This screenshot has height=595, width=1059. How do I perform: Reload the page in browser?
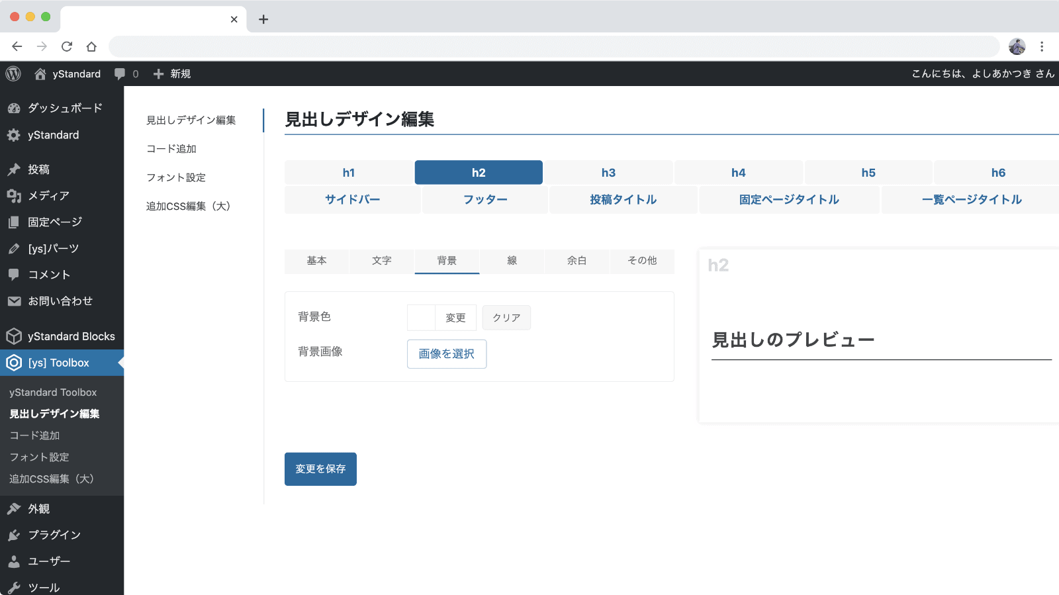click(x=67, y=46)
